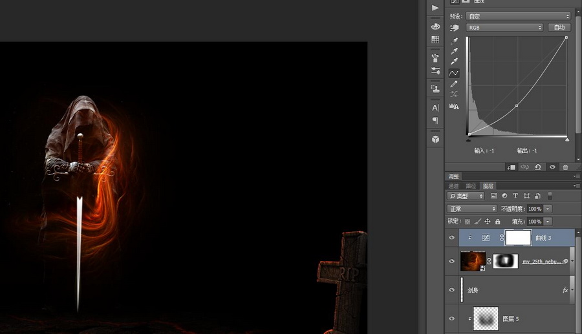This screenshot has height=334, width=582.
Task: Switch to the 通道 tab
Action: point(454,186)
